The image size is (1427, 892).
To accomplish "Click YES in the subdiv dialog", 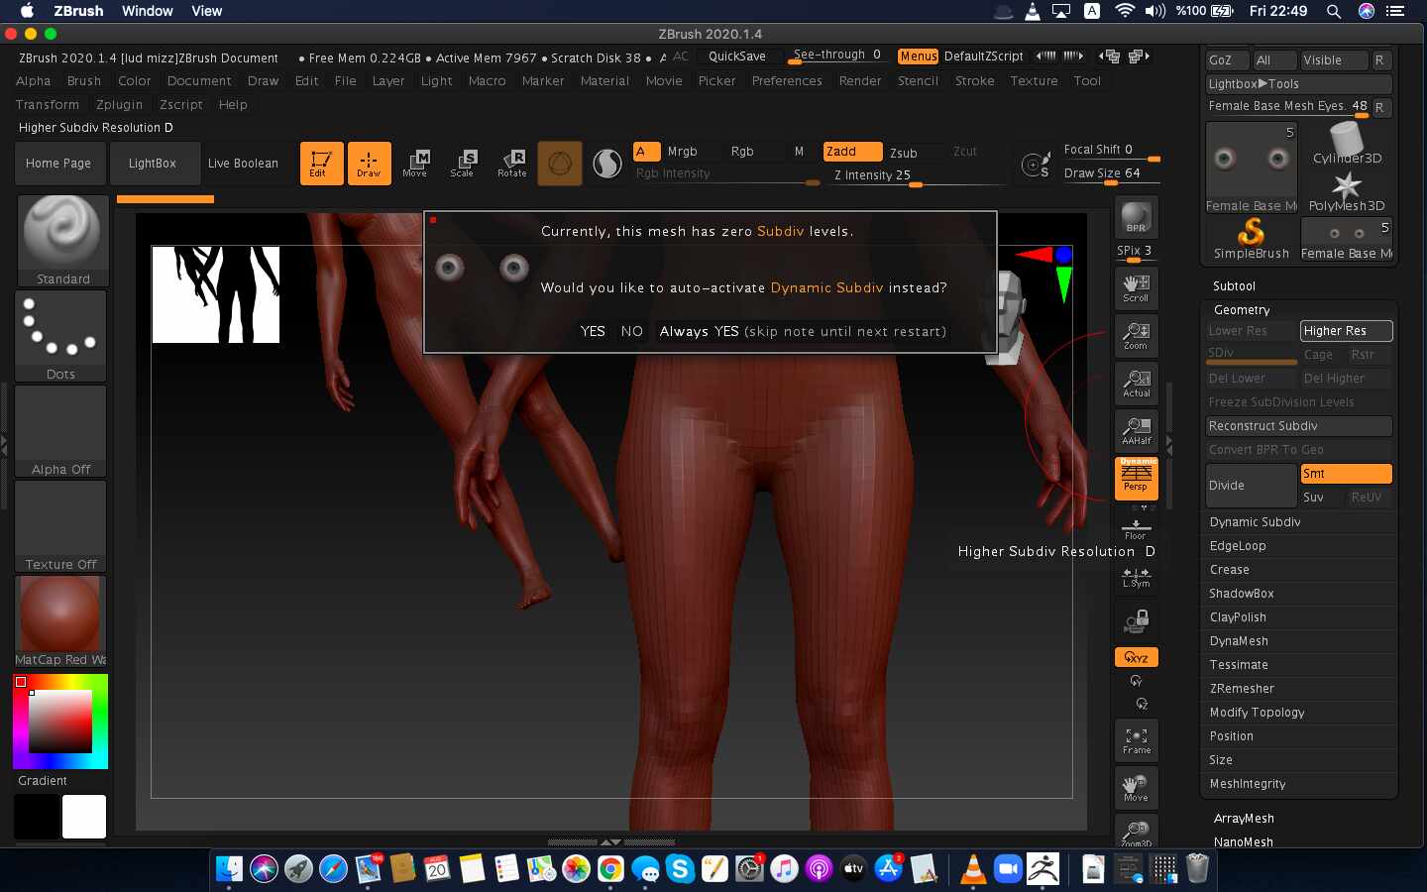I will point(593,331).
